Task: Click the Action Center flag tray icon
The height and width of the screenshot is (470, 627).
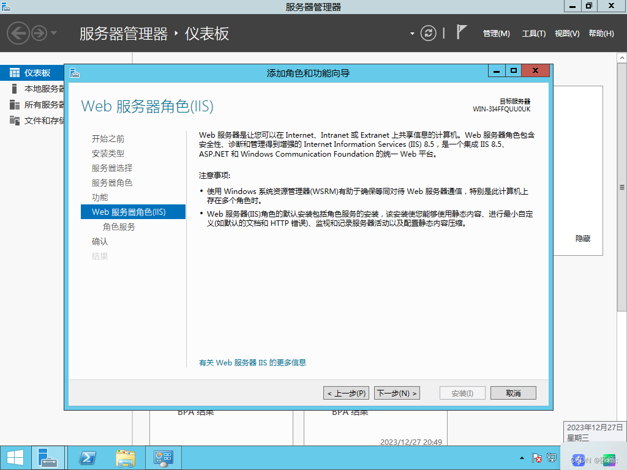Action: tap(536, 458)
